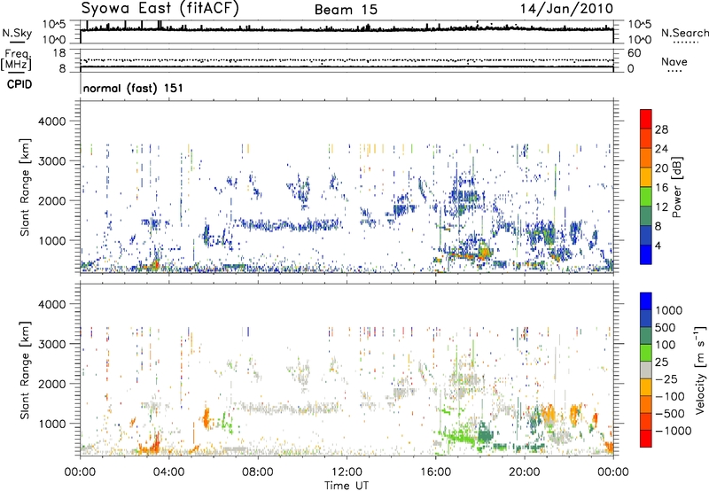
Task: Click the date '14/Jan/2010'
Action: coord(566,9)
